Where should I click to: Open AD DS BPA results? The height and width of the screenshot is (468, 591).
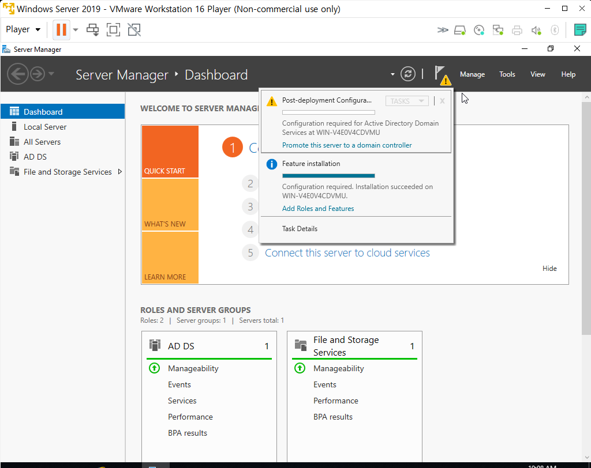coord(188,433)
